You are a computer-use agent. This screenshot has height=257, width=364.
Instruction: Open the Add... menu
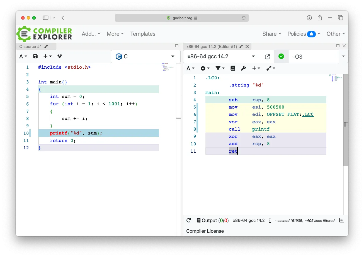pyautogui.click(x=91, y=34)
